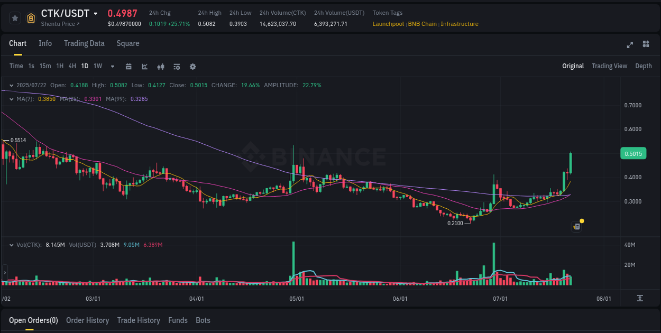
Task: Open the chart layout grid icon
Action: pyautogui.click(x=645, y=45)
